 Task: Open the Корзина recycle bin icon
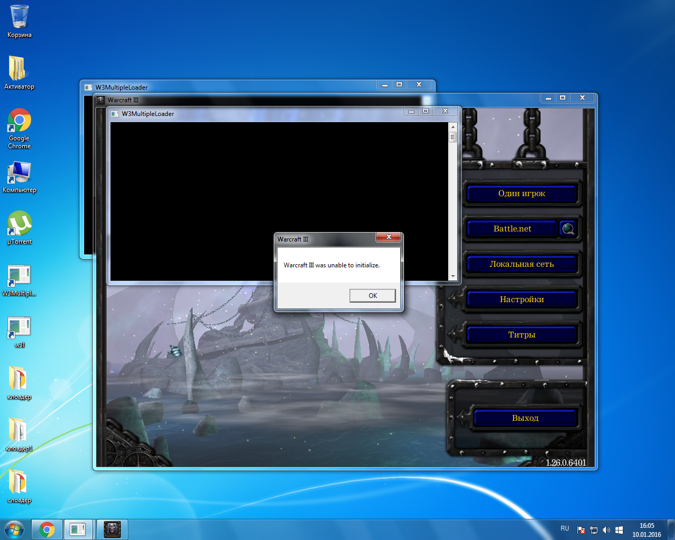(x=20, y=21)
